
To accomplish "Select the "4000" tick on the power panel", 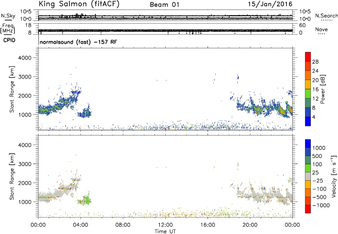I will (25, 58).
